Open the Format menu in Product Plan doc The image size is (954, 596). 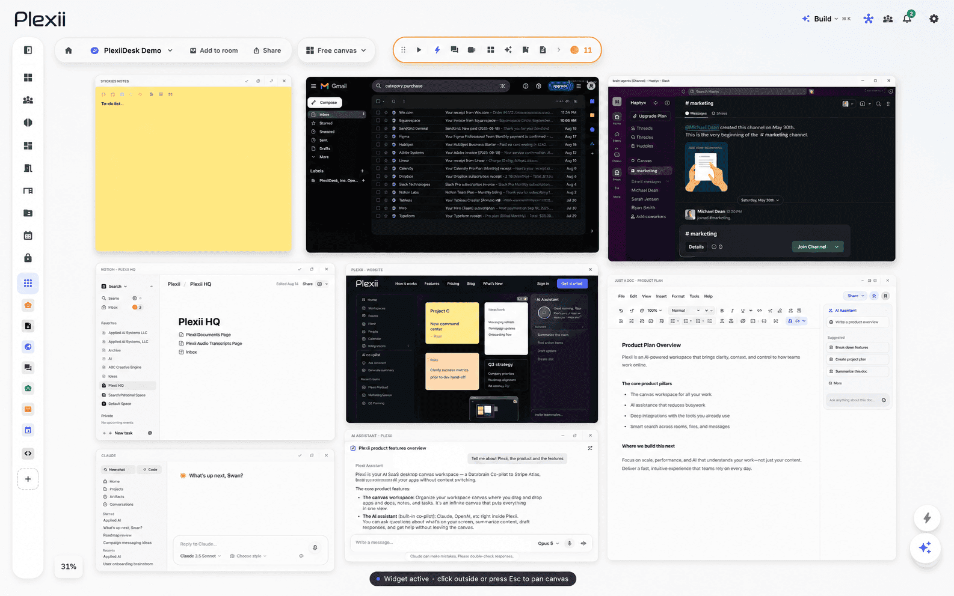[678, 296]
